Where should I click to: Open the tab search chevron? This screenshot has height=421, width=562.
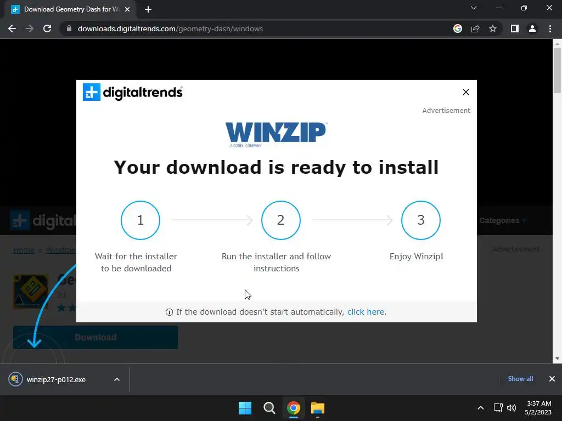pyautogui.click(x=474, y=8)
